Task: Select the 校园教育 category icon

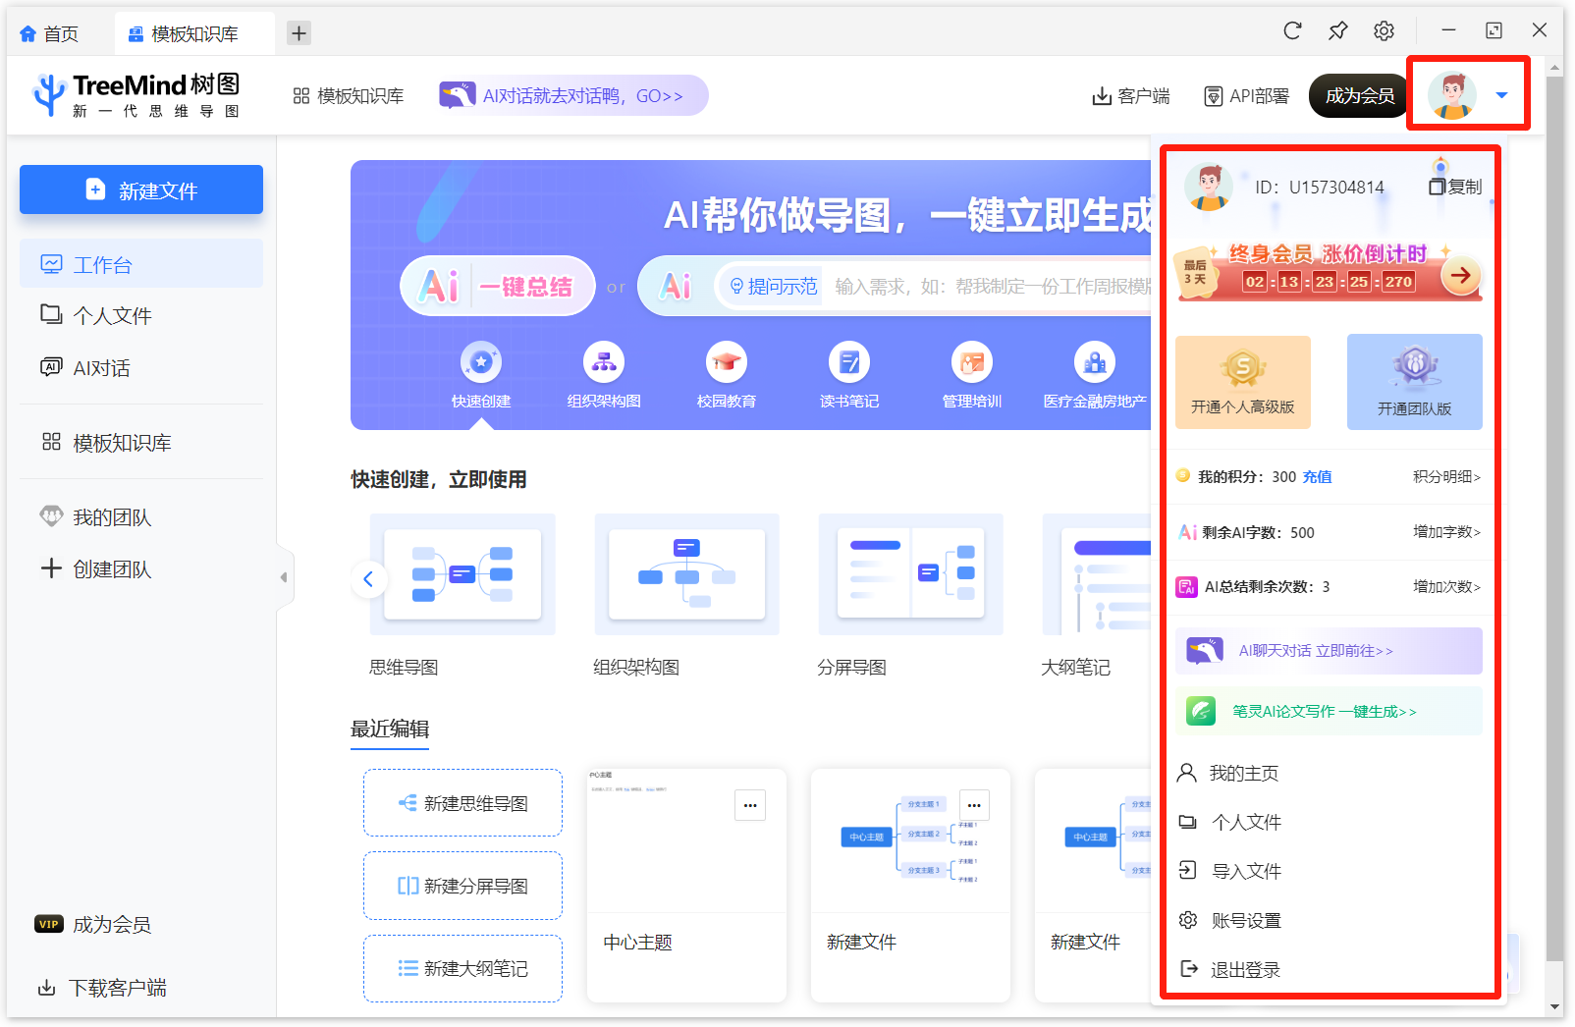Action: pos(727,374)
